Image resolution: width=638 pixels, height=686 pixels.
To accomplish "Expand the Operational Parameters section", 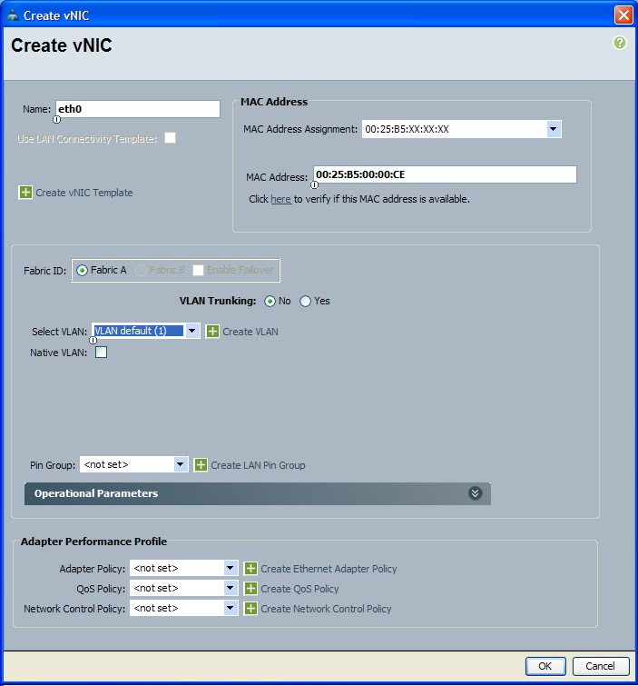I will click(x=475, y=493).
